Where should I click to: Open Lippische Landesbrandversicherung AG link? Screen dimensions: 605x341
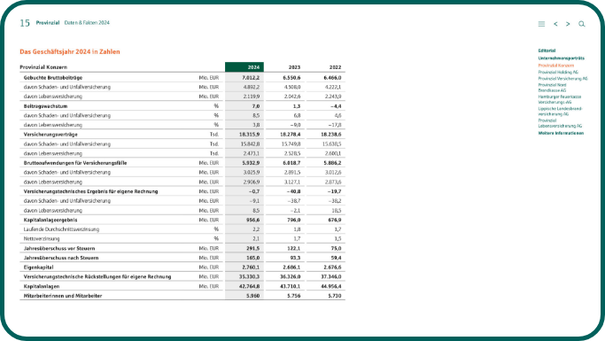pos(560,112)
